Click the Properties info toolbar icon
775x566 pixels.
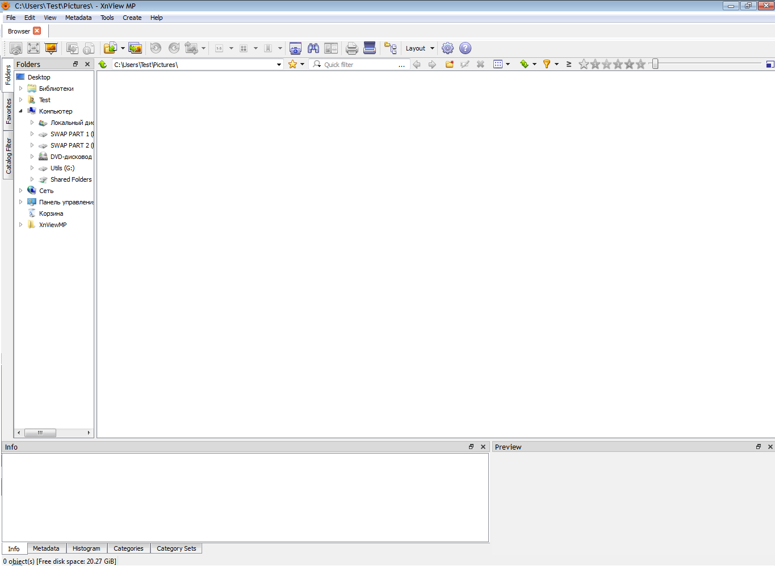pyautogui.click(x=89, y=48)
